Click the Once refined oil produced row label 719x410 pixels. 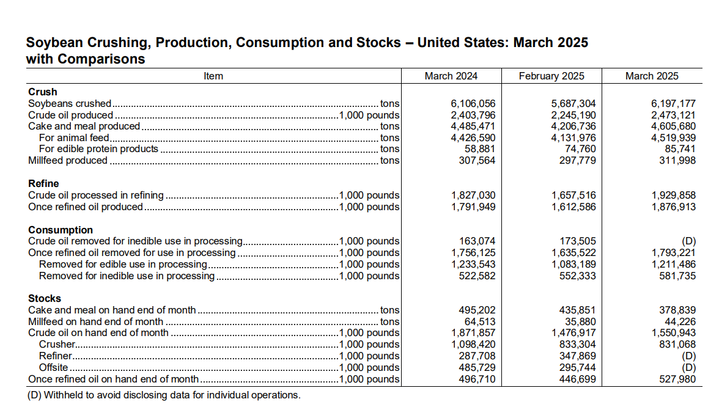[86, 207]
